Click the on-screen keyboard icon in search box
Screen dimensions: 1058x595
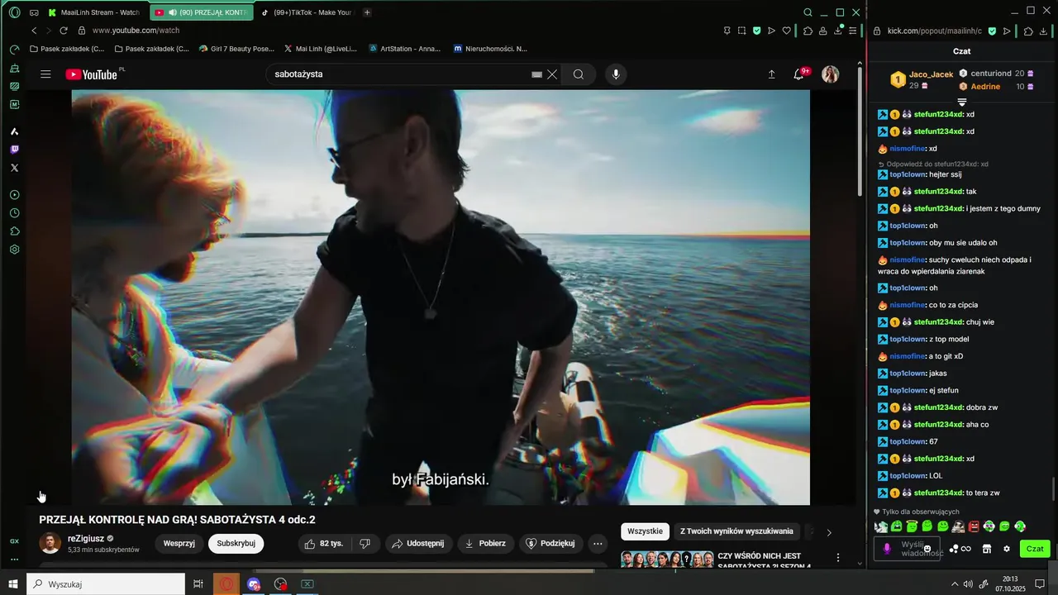pos(536,74)
